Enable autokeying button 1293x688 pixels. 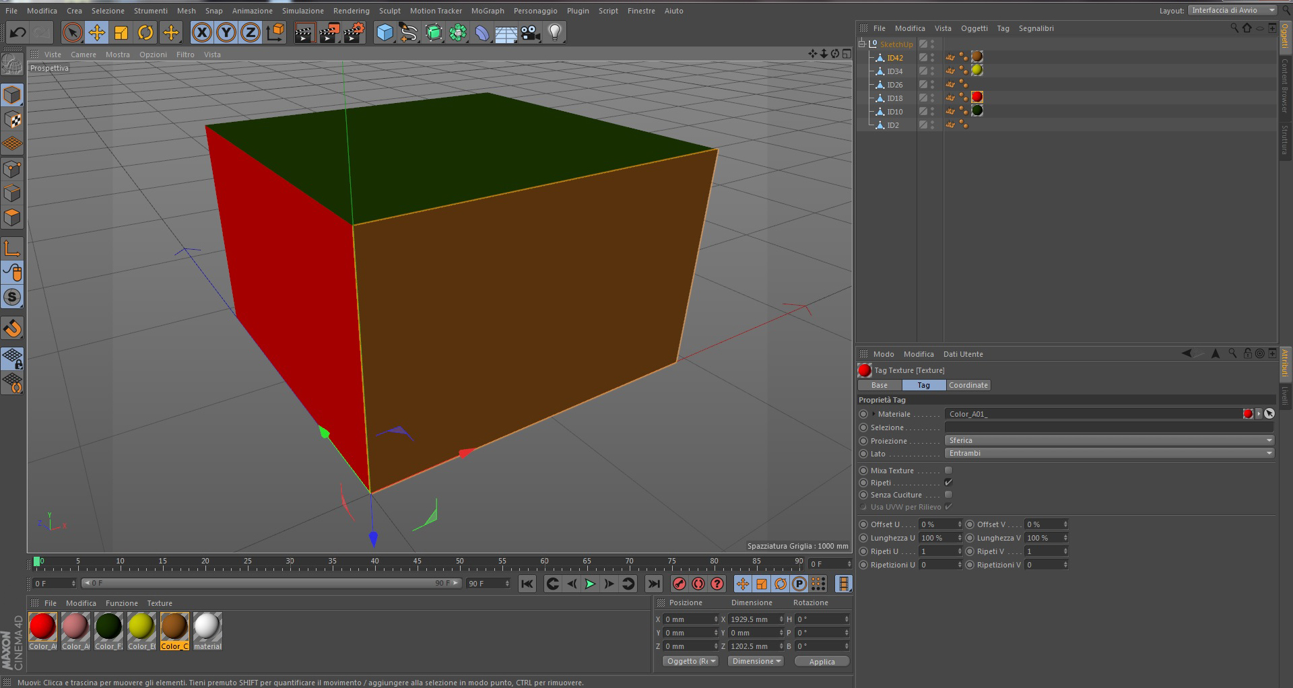coord(698,584)
